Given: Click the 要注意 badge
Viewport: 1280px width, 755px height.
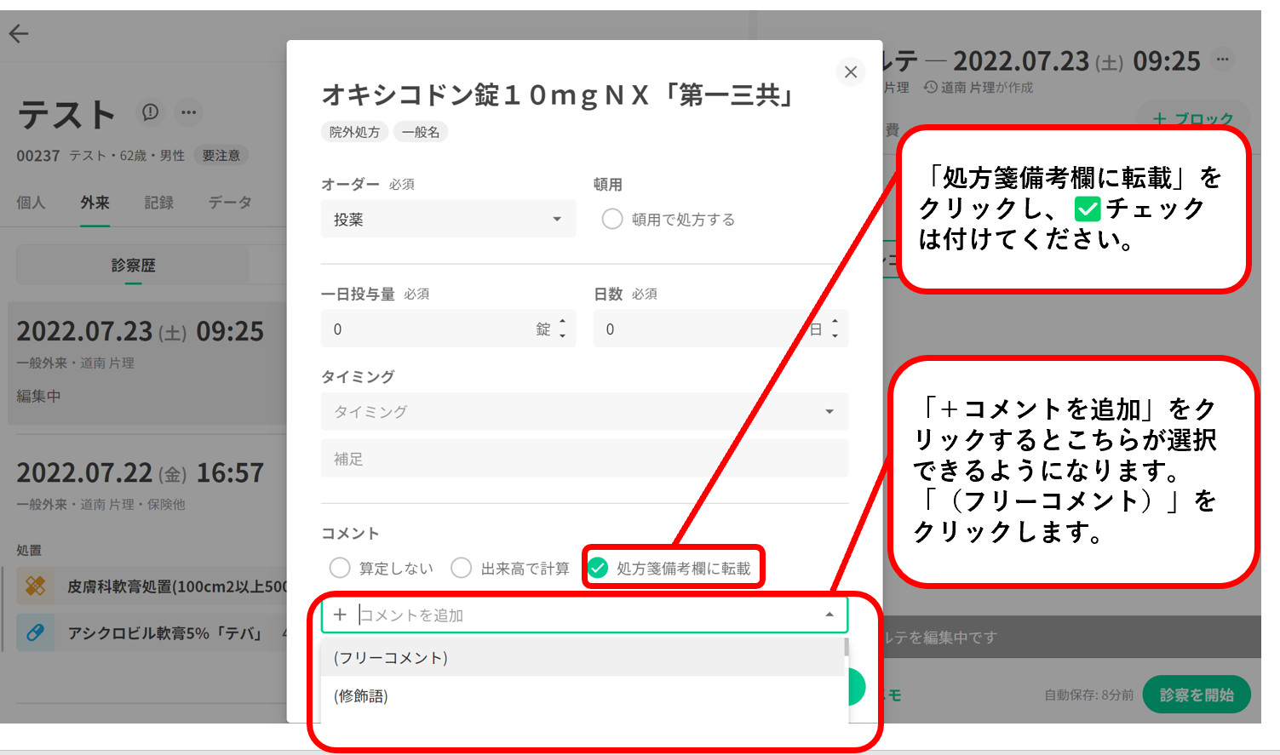Looking at the screenshot, I should [221, 156].
